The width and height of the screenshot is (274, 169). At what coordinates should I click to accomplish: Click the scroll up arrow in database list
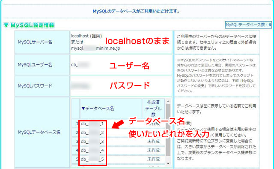(x=168, y=101)
